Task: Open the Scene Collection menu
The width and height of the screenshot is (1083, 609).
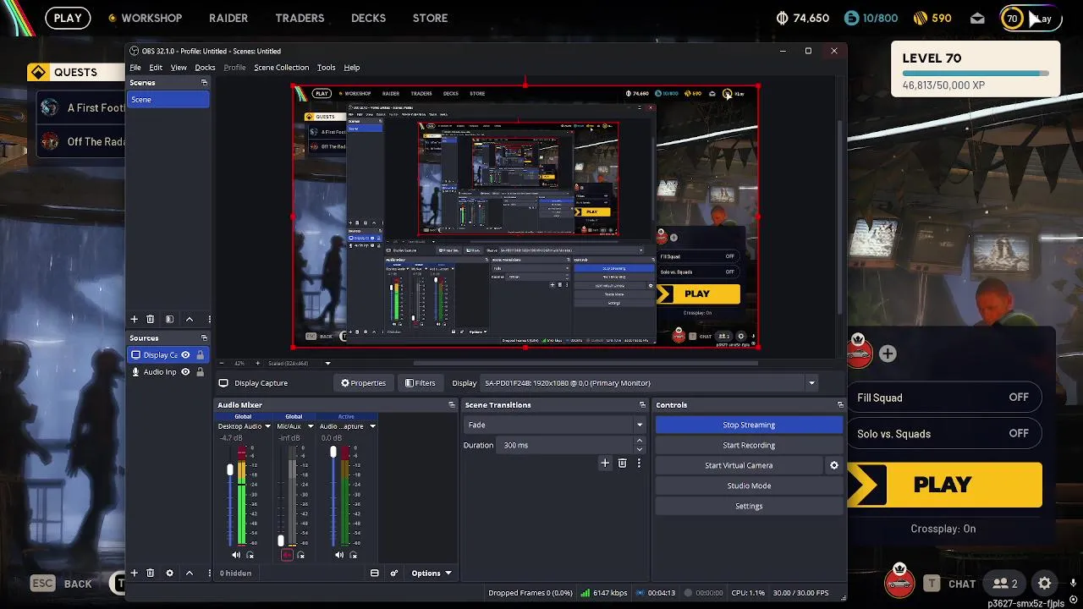Action: point(281,68)
